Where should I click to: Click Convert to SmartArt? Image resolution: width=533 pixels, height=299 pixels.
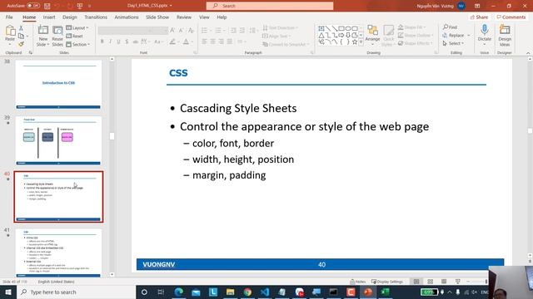[286, 44]
